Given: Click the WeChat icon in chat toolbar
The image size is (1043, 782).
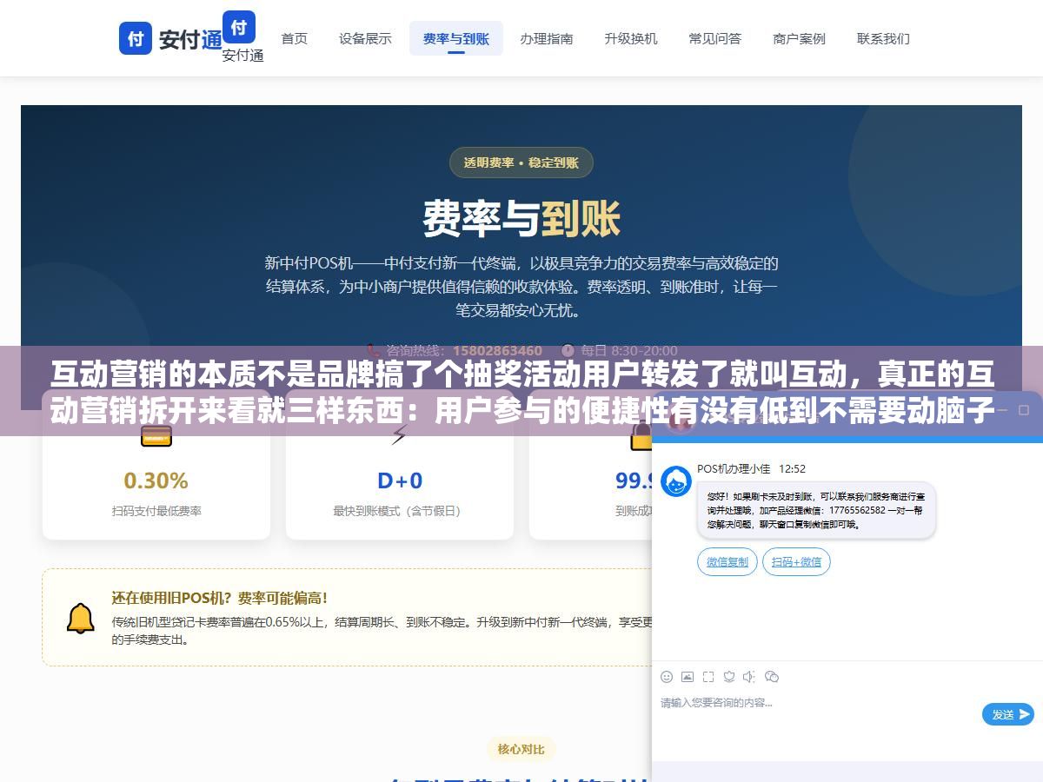Looking at the screenshot, I should (772, 677).
